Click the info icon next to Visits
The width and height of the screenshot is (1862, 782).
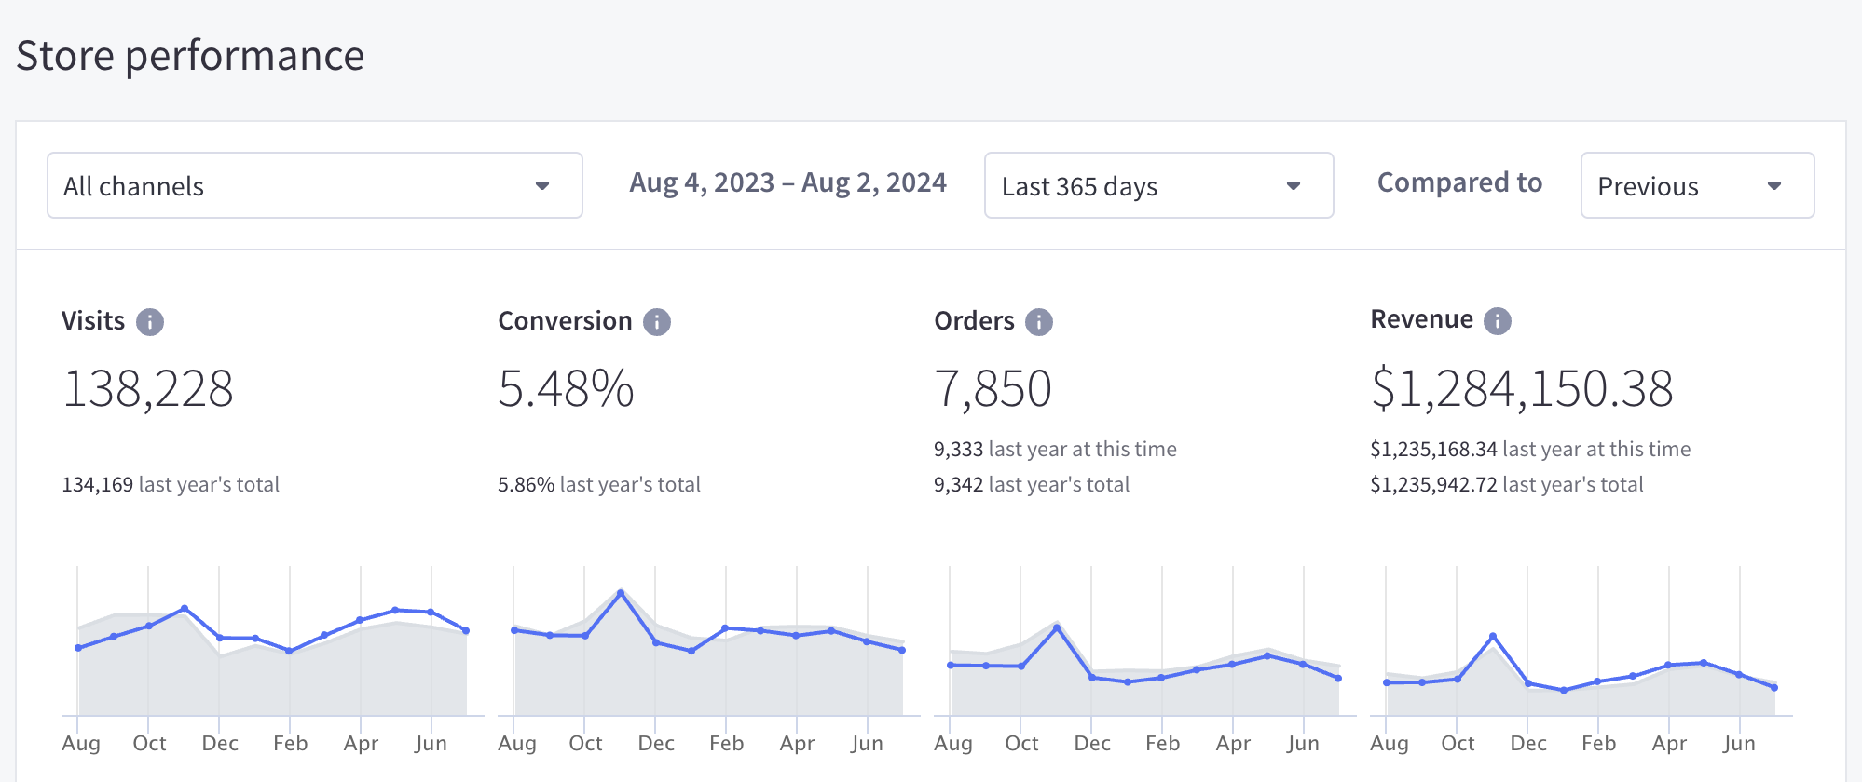point(149,322)
